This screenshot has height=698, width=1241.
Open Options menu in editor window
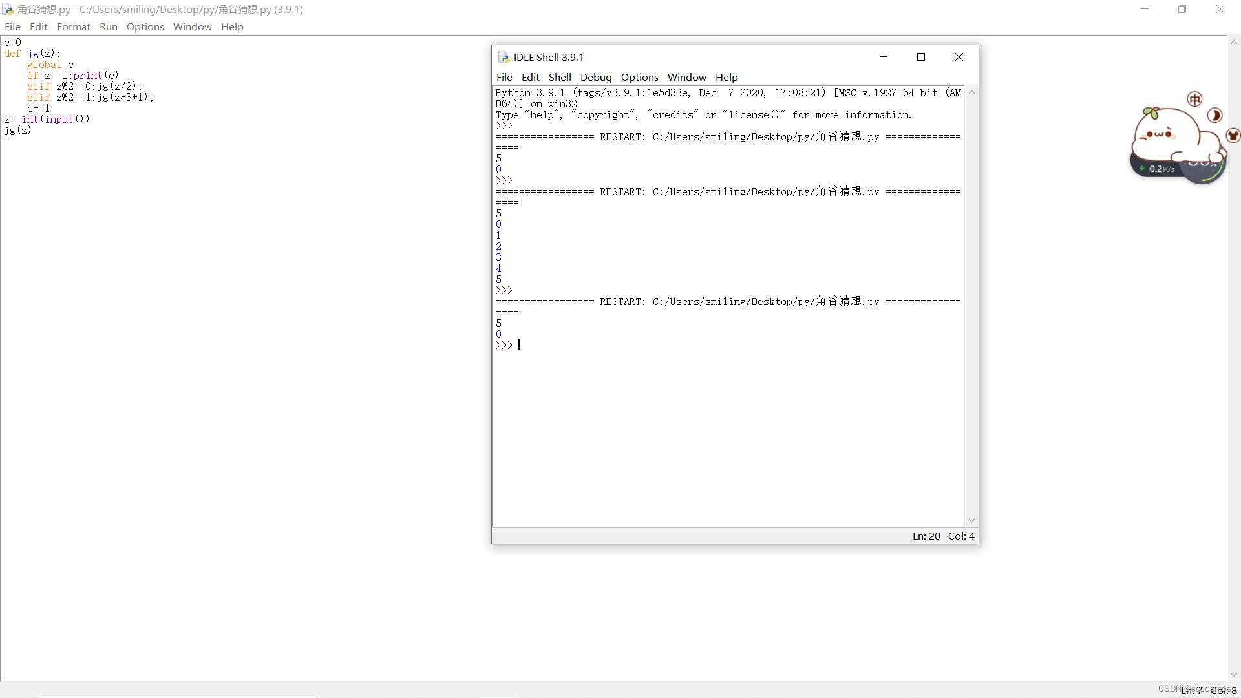(x=145, y=26)
